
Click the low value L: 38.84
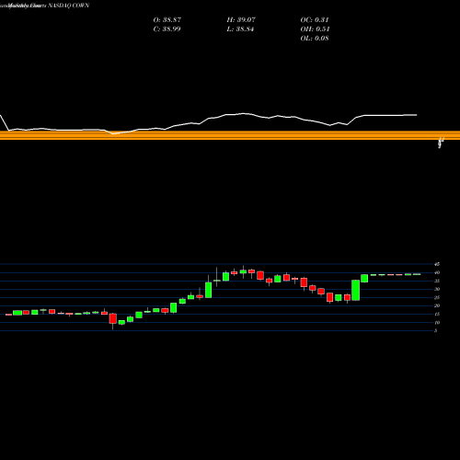click(x=240, y=29)
